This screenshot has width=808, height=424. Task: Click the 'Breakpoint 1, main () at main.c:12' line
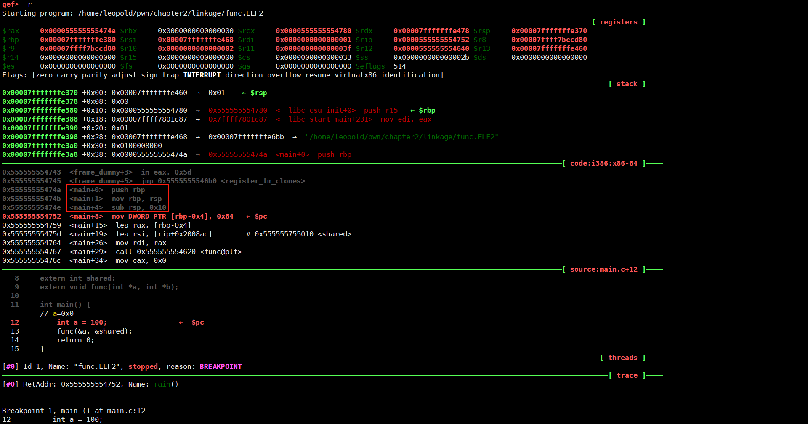coord(74,411)
